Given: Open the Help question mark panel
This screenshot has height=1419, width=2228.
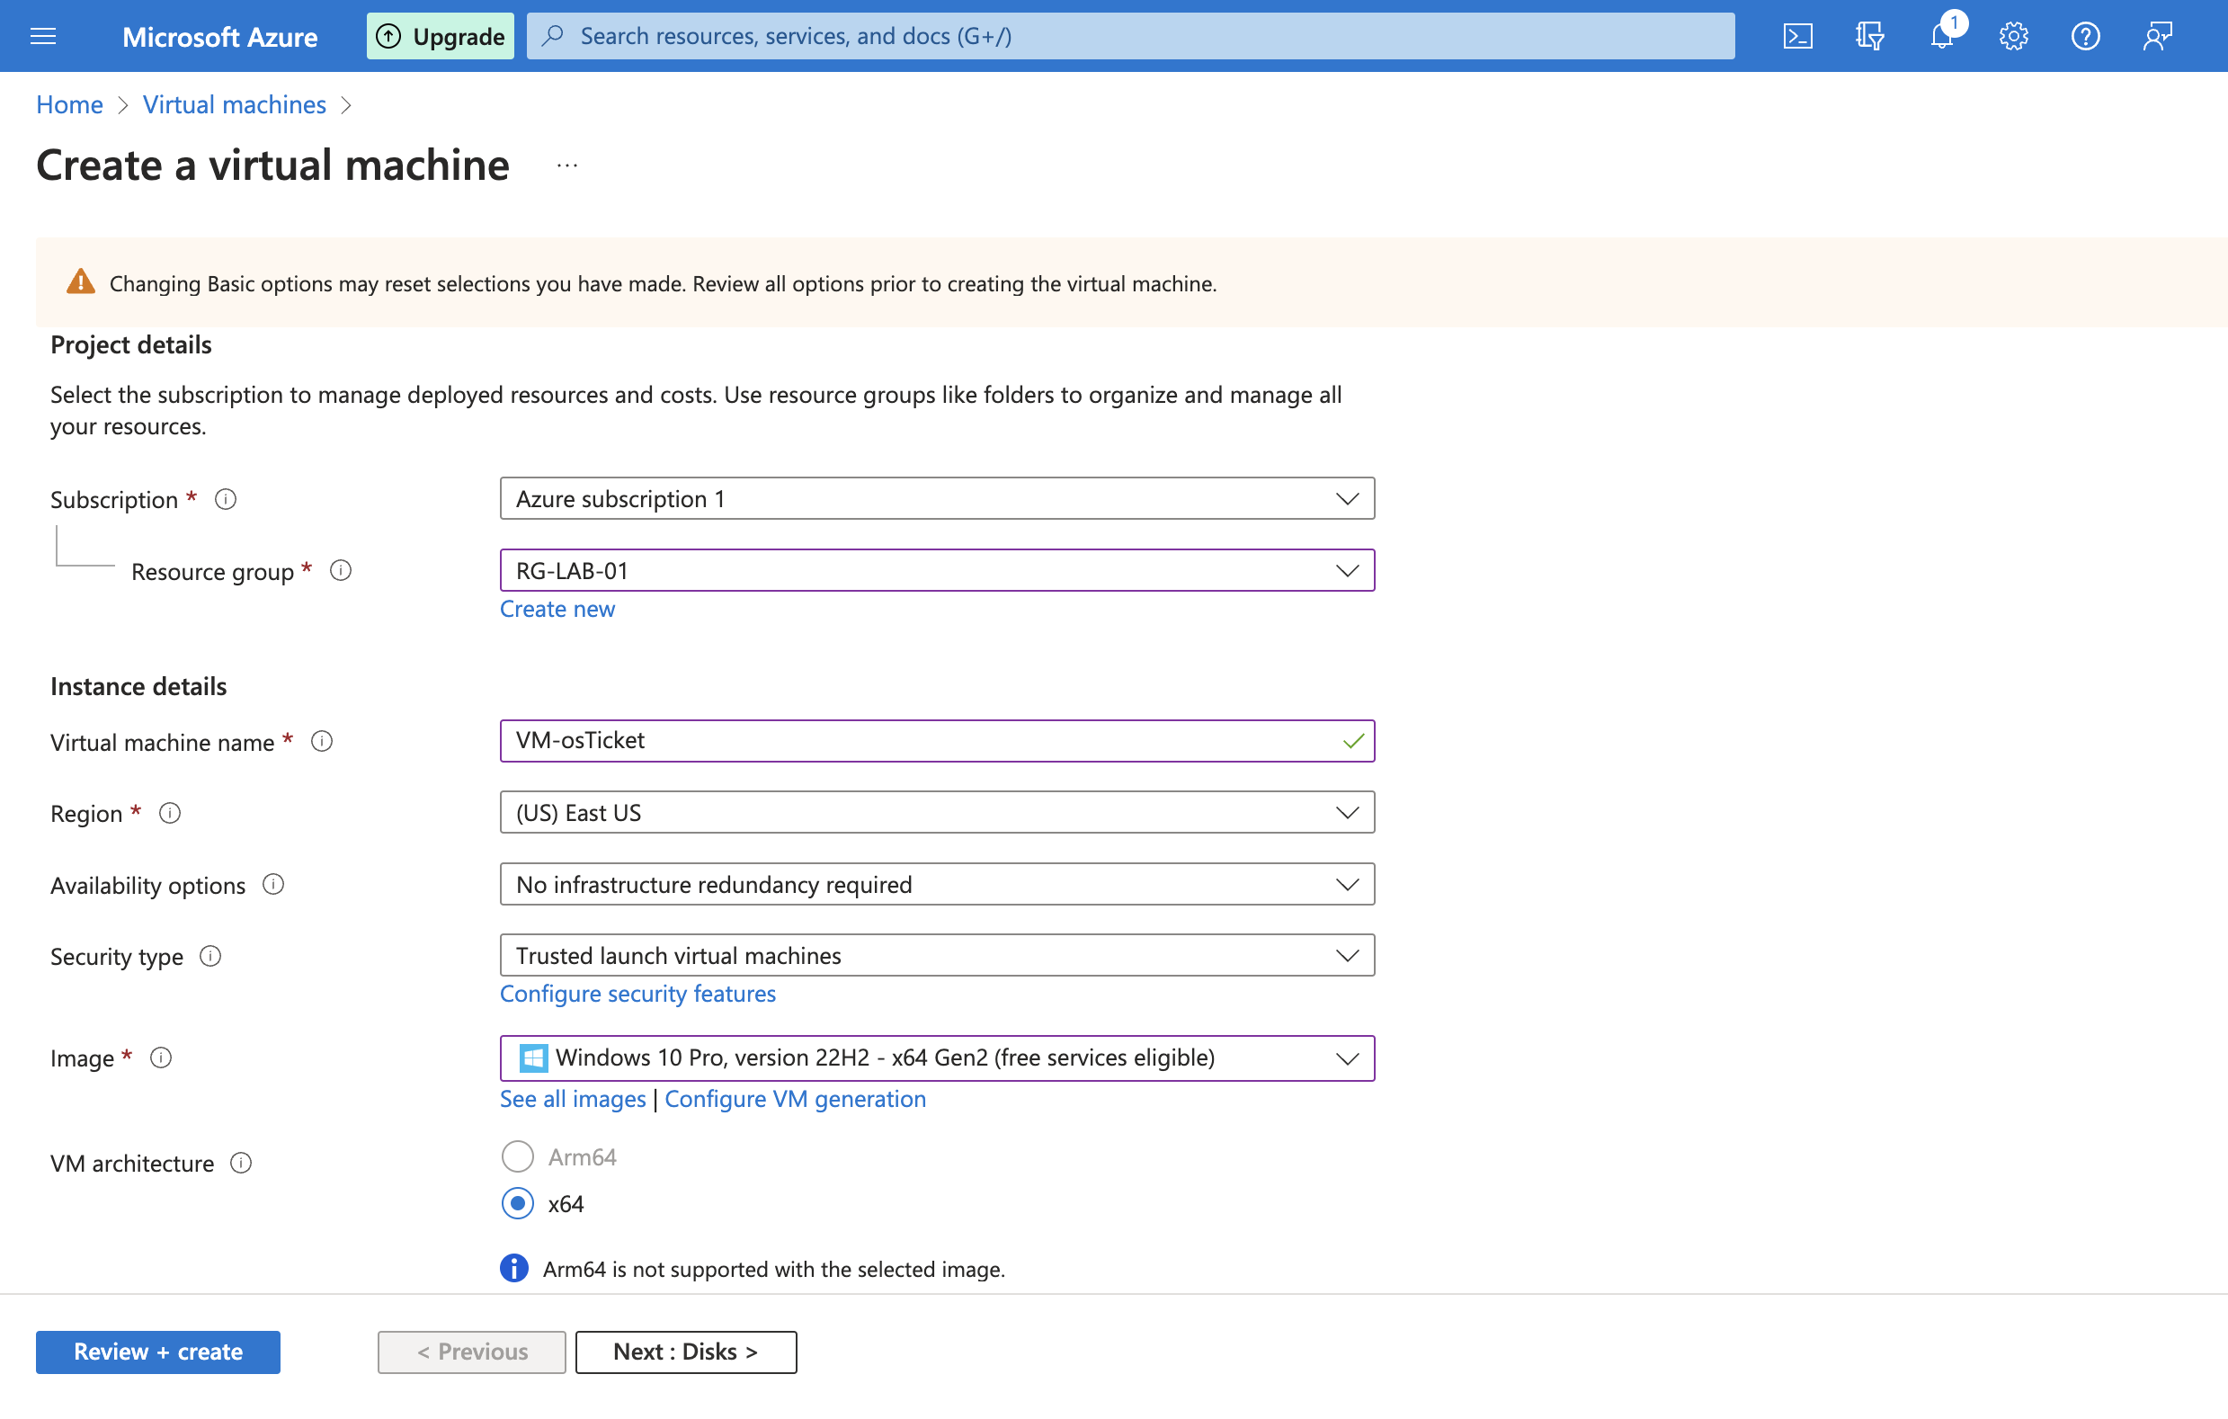Looking at the screenshot, I should pyautogui.click(x=2086, y=36).
